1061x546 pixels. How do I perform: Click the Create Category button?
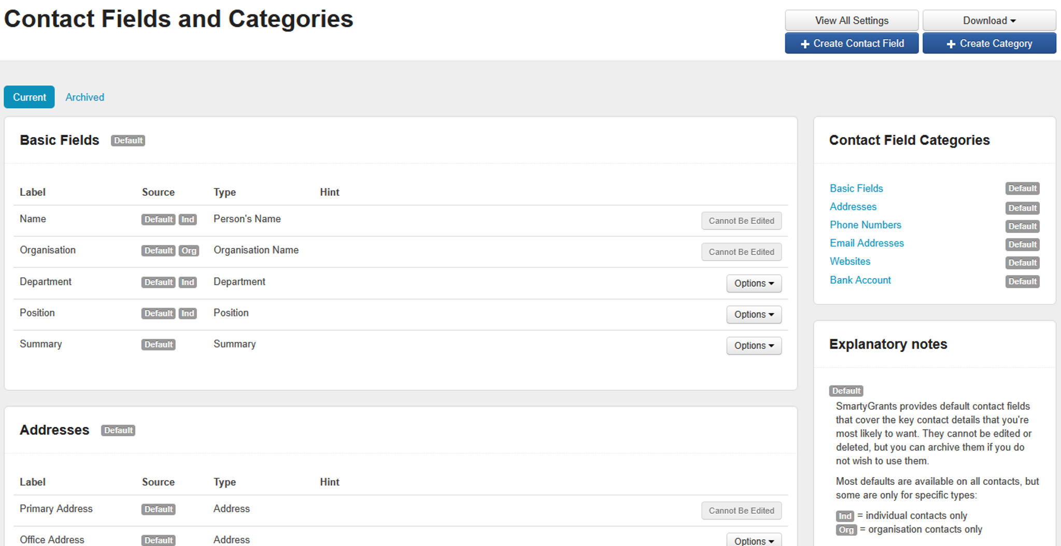pyautogui.click(x=989, y=44)
